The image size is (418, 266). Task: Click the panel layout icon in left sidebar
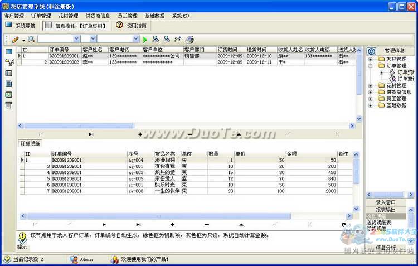[x=9, y=73]
